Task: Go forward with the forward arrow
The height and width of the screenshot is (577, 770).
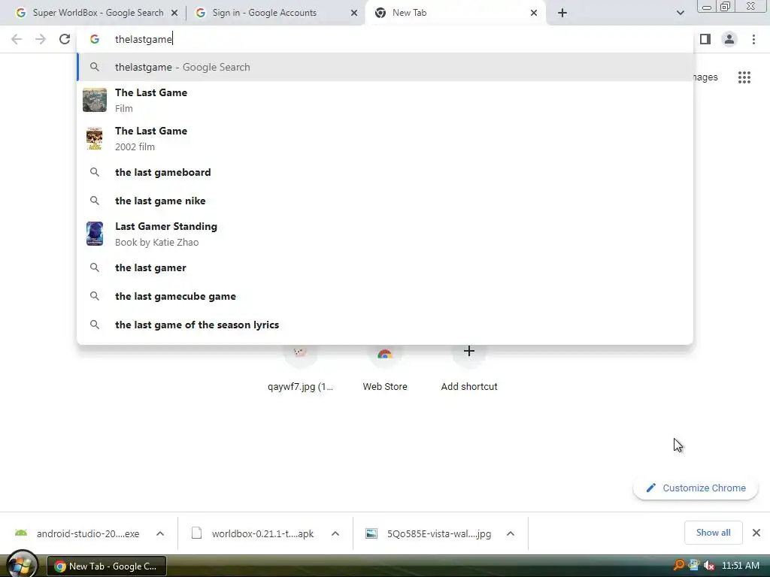Action: (41, 39)
